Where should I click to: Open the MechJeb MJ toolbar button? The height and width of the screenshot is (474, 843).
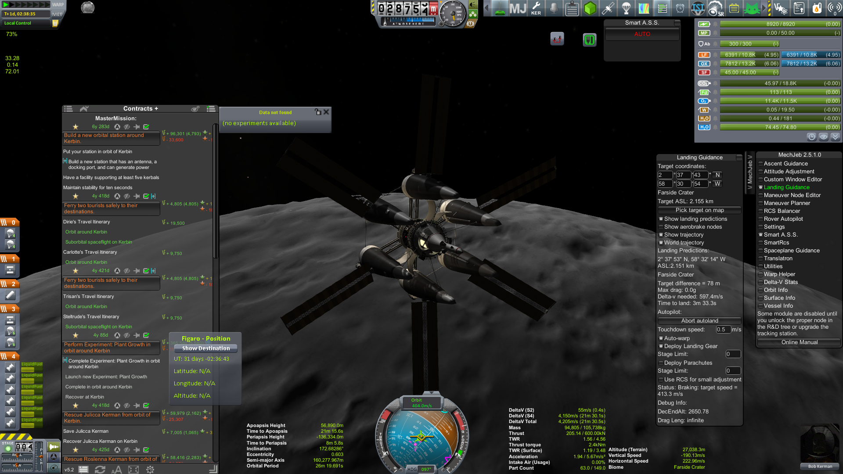point(518,8)
